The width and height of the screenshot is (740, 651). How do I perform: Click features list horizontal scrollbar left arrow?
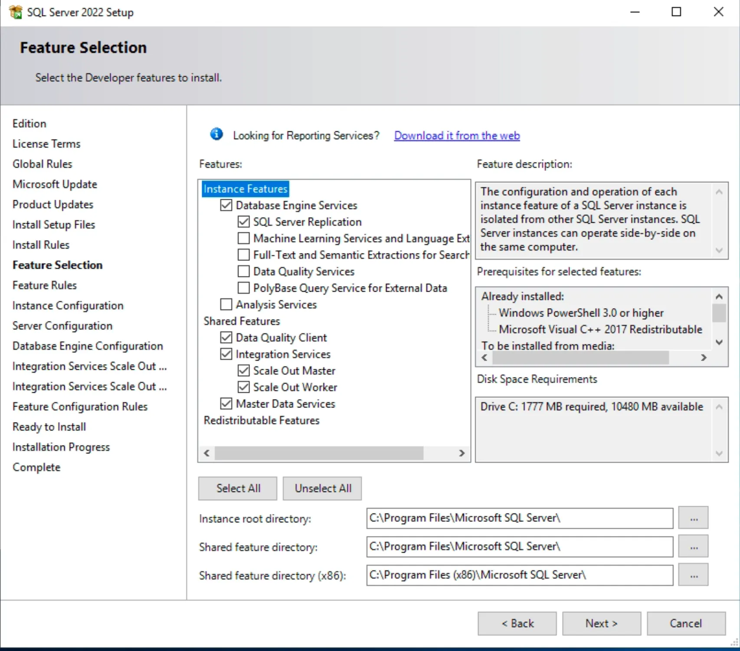[206, 453]
